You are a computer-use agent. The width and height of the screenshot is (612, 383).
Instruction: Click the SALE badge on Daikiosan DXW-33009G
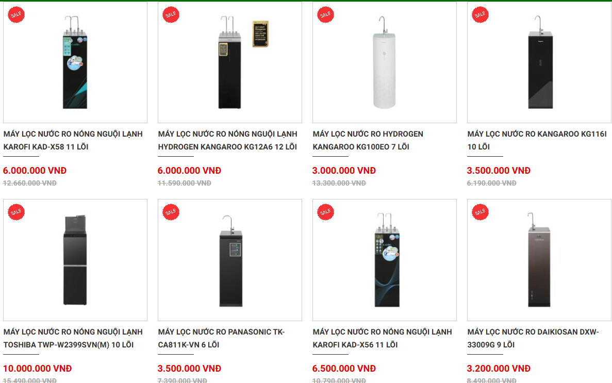pyautogui.click(x=481, y=211)
